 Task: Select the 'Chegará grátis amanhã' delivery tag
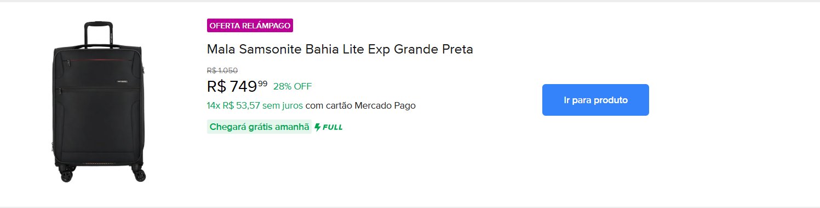(x=259, y=127)
